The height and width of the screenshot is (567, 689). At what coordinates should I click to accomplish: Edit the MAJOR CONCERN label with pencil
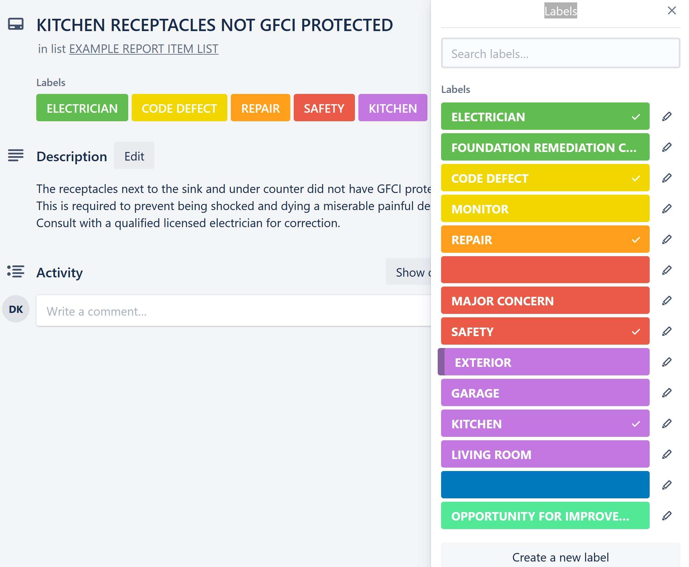click(667, 301)
